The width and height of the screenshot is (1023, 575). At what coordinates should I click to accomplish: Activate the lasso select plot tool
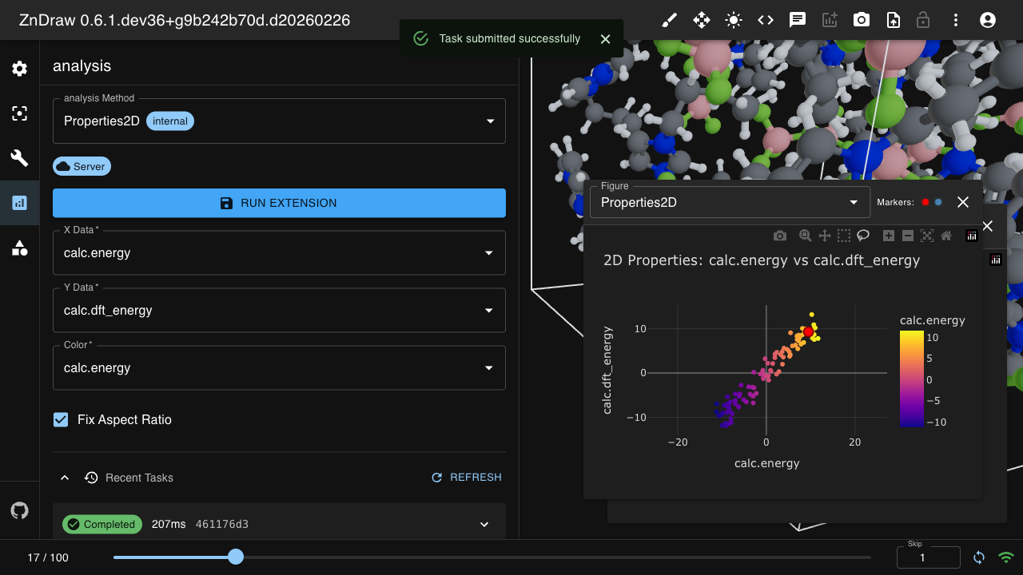864,236
